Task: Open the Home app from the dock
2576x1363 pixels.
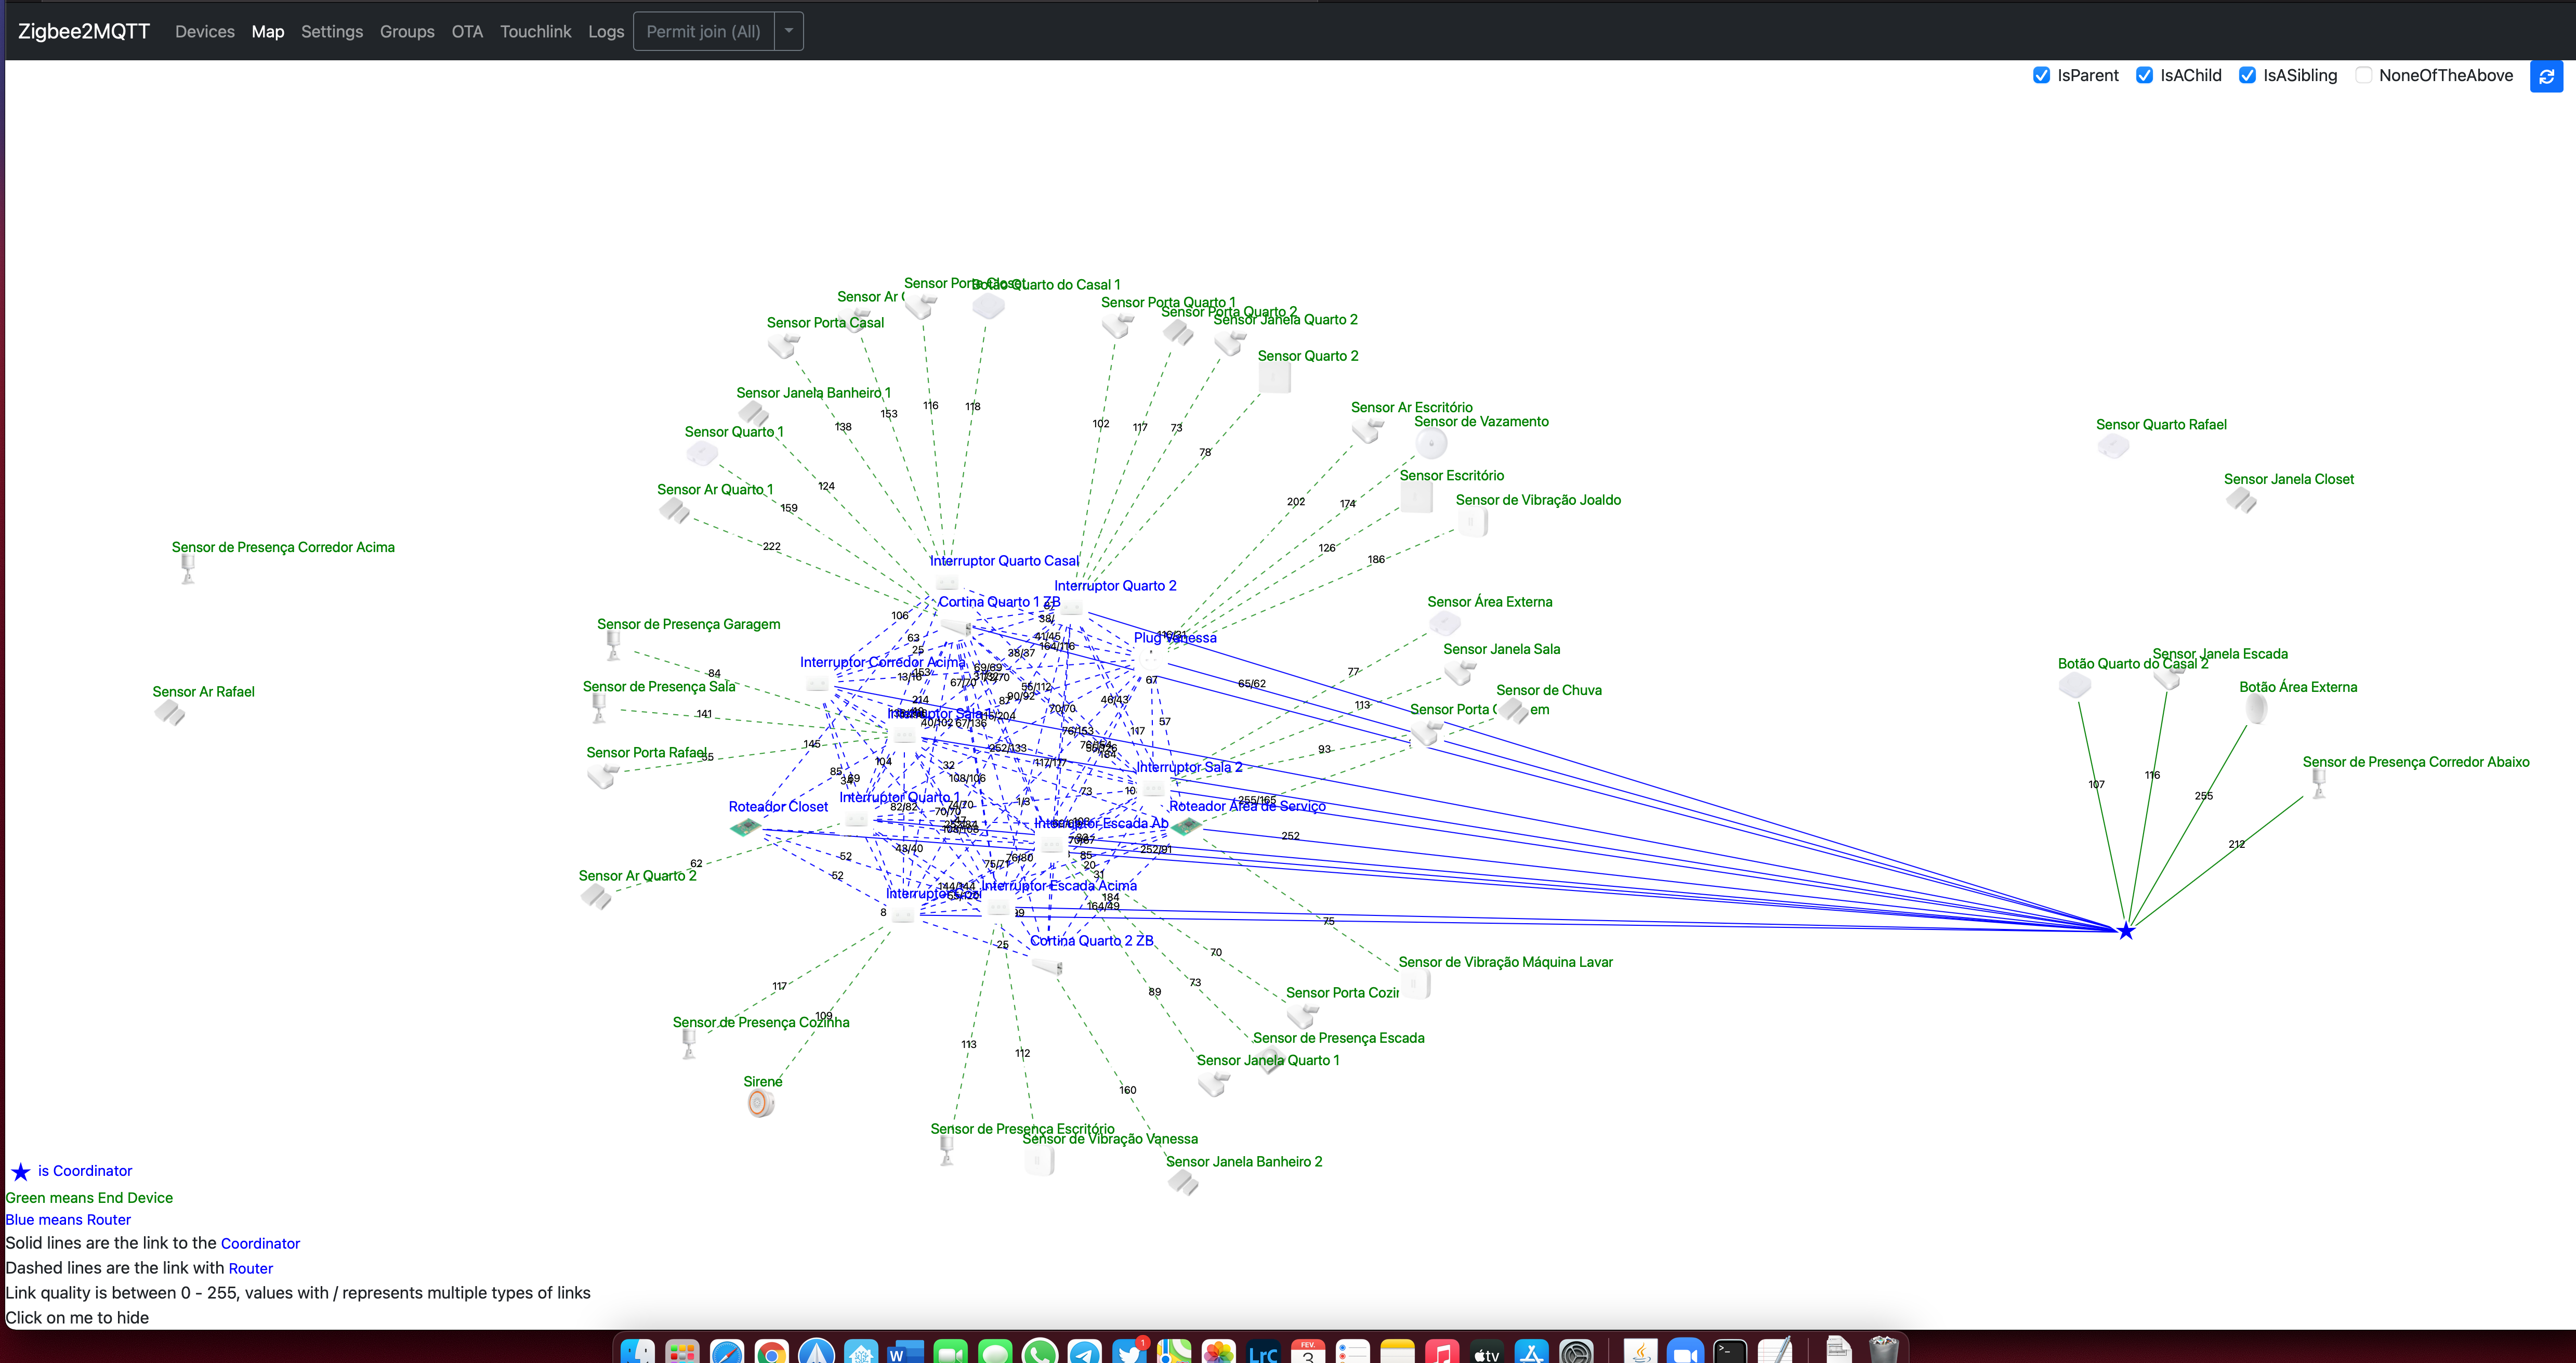Action: coord(861,1352)
